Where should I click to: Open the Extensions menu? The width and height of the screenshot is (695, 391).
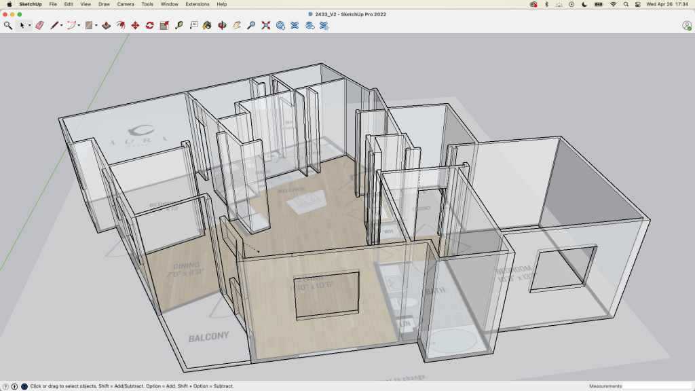[x=198, y=4]
